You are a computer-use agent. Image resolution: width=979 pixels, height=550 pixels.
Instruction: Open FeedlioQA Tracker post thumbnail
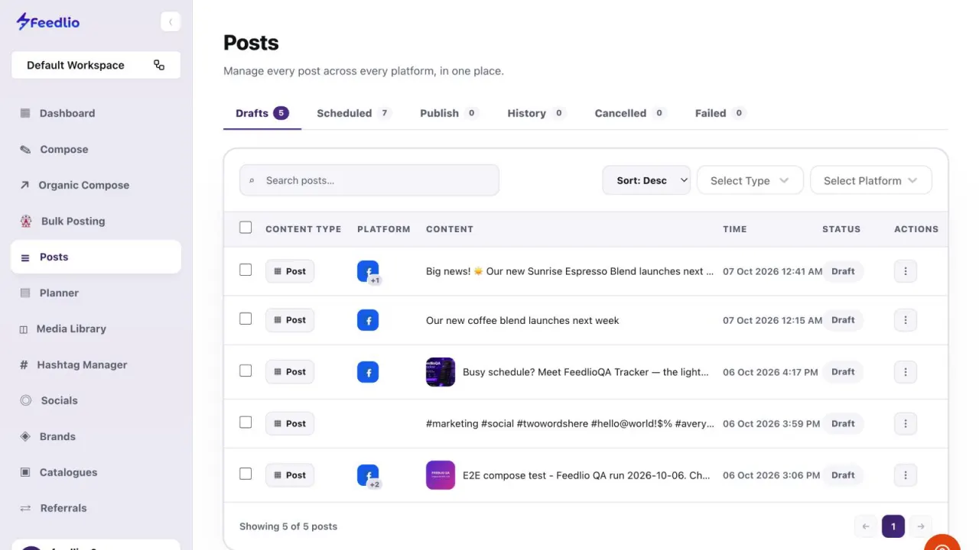pyautogui.click(x=441, y=372)
